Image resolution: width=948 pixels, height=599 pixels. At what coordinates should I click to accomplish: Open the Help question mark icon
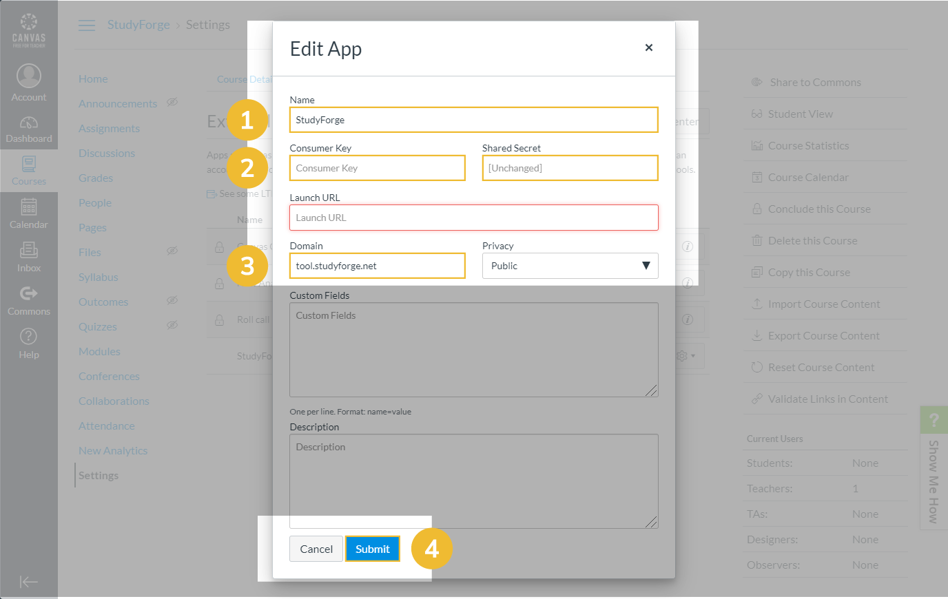click(x=29, y=337)
